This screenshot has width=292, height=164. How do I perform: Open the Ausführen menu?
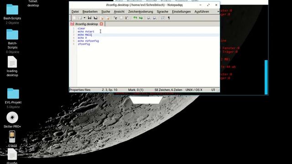tap(202, 11)
